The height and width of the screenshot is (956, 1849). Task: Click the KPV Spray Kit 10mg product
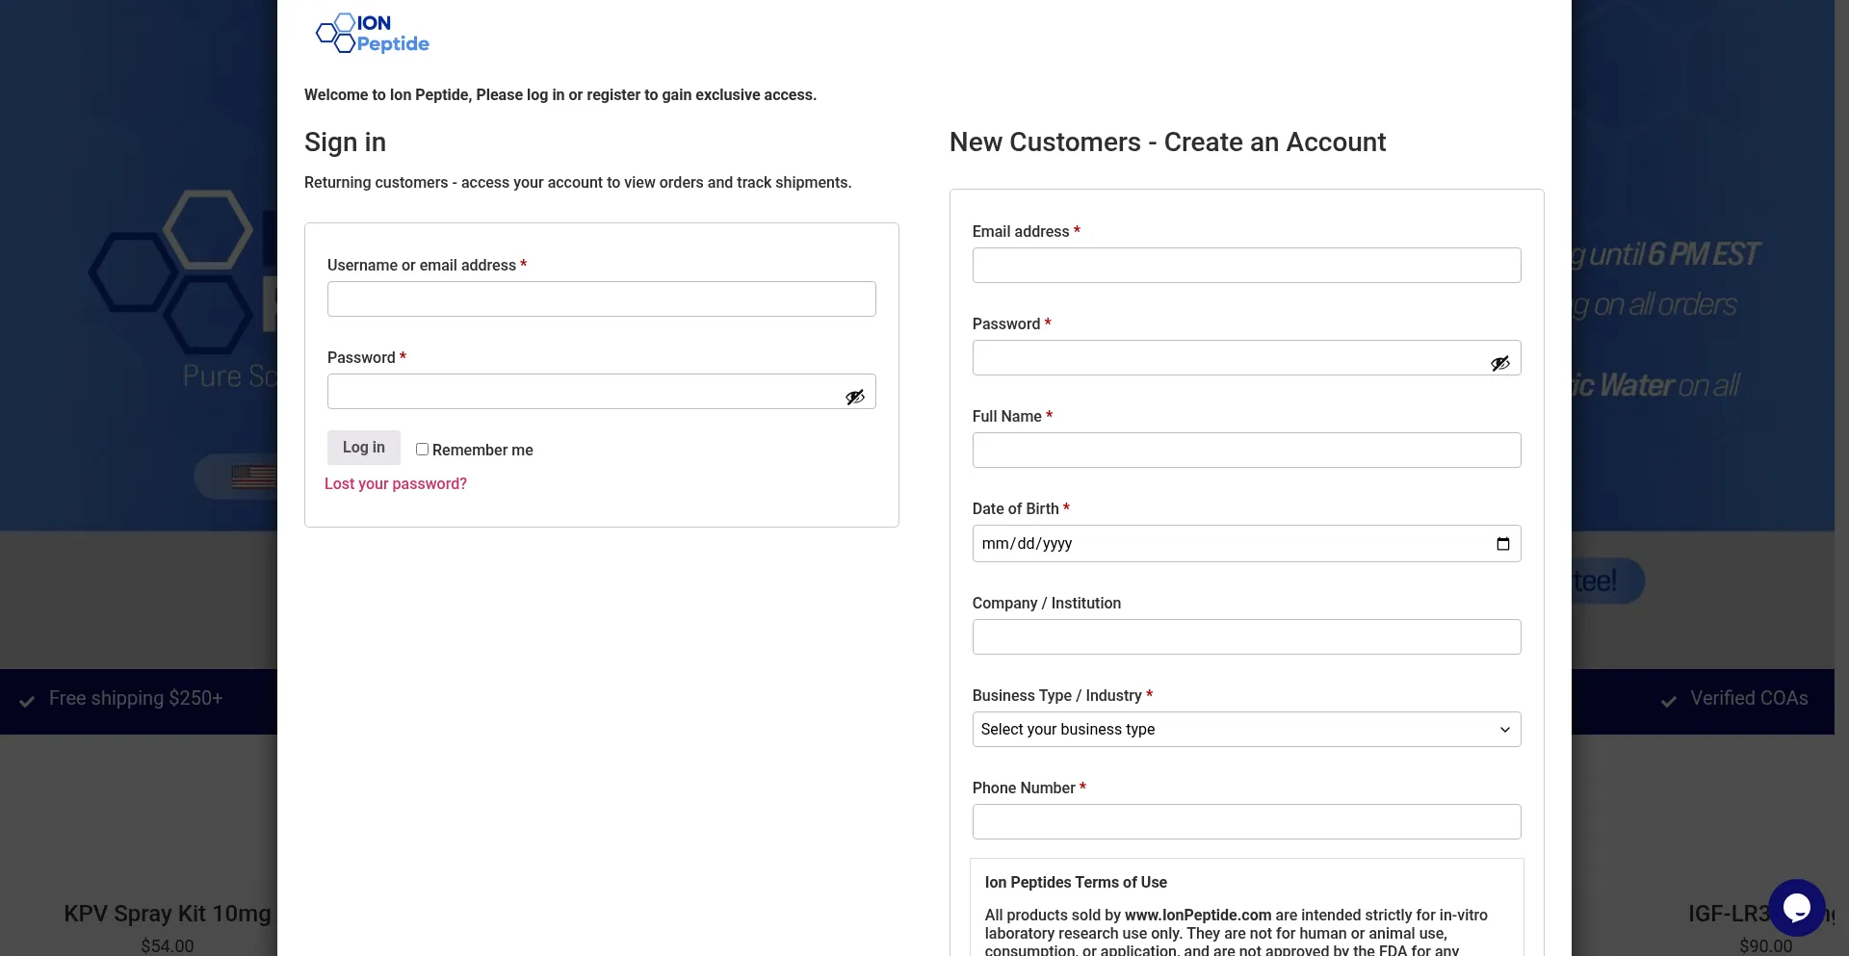pyautogui.click(x=168, y=914)
